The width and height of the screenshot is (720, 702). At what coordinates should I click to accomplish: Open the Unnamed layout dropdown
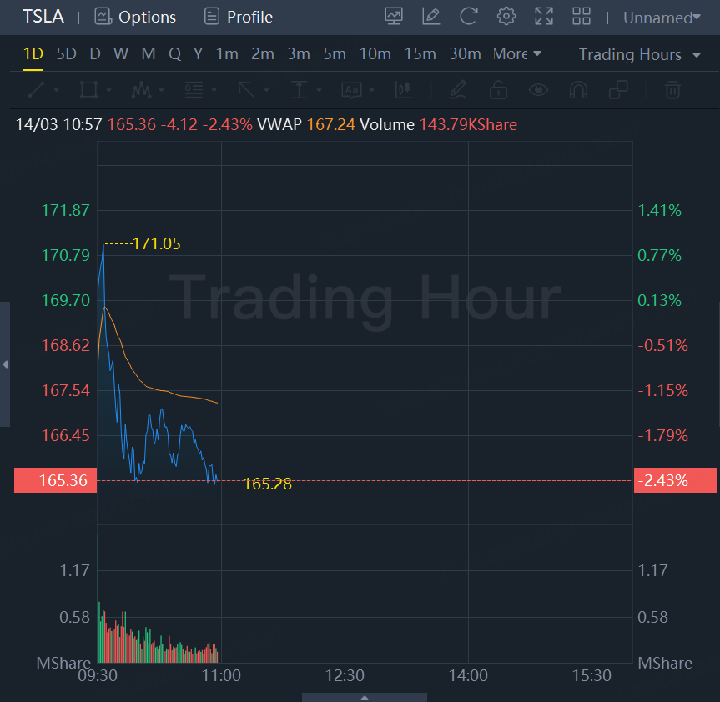(662, 18)
